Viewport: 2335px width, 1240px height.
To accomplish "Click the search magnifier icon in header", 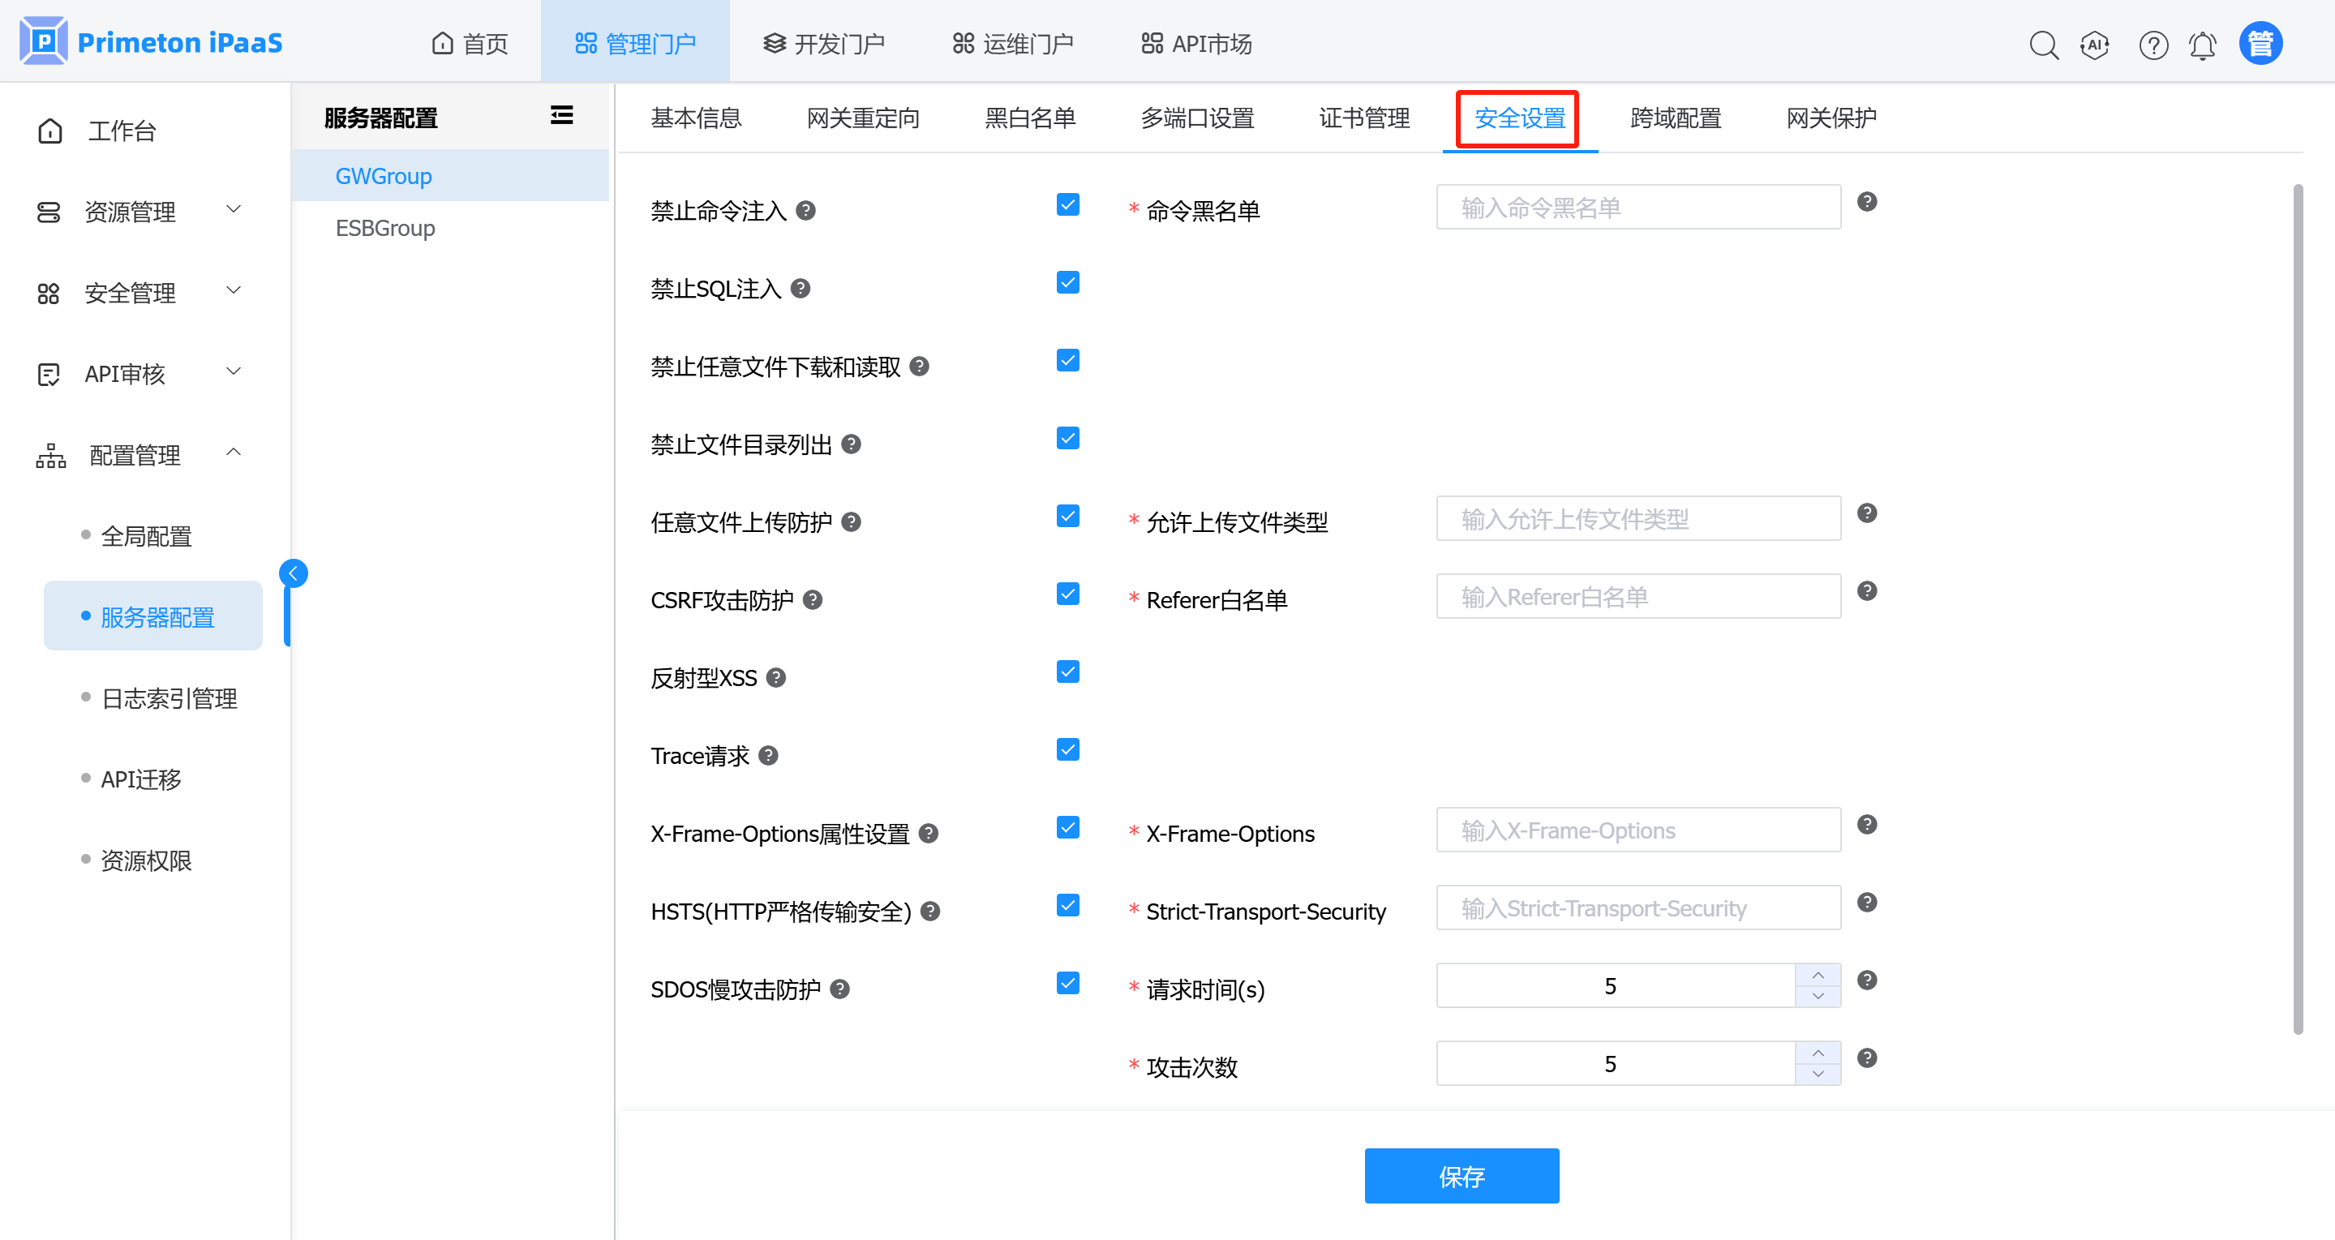I will [2043, 45].
